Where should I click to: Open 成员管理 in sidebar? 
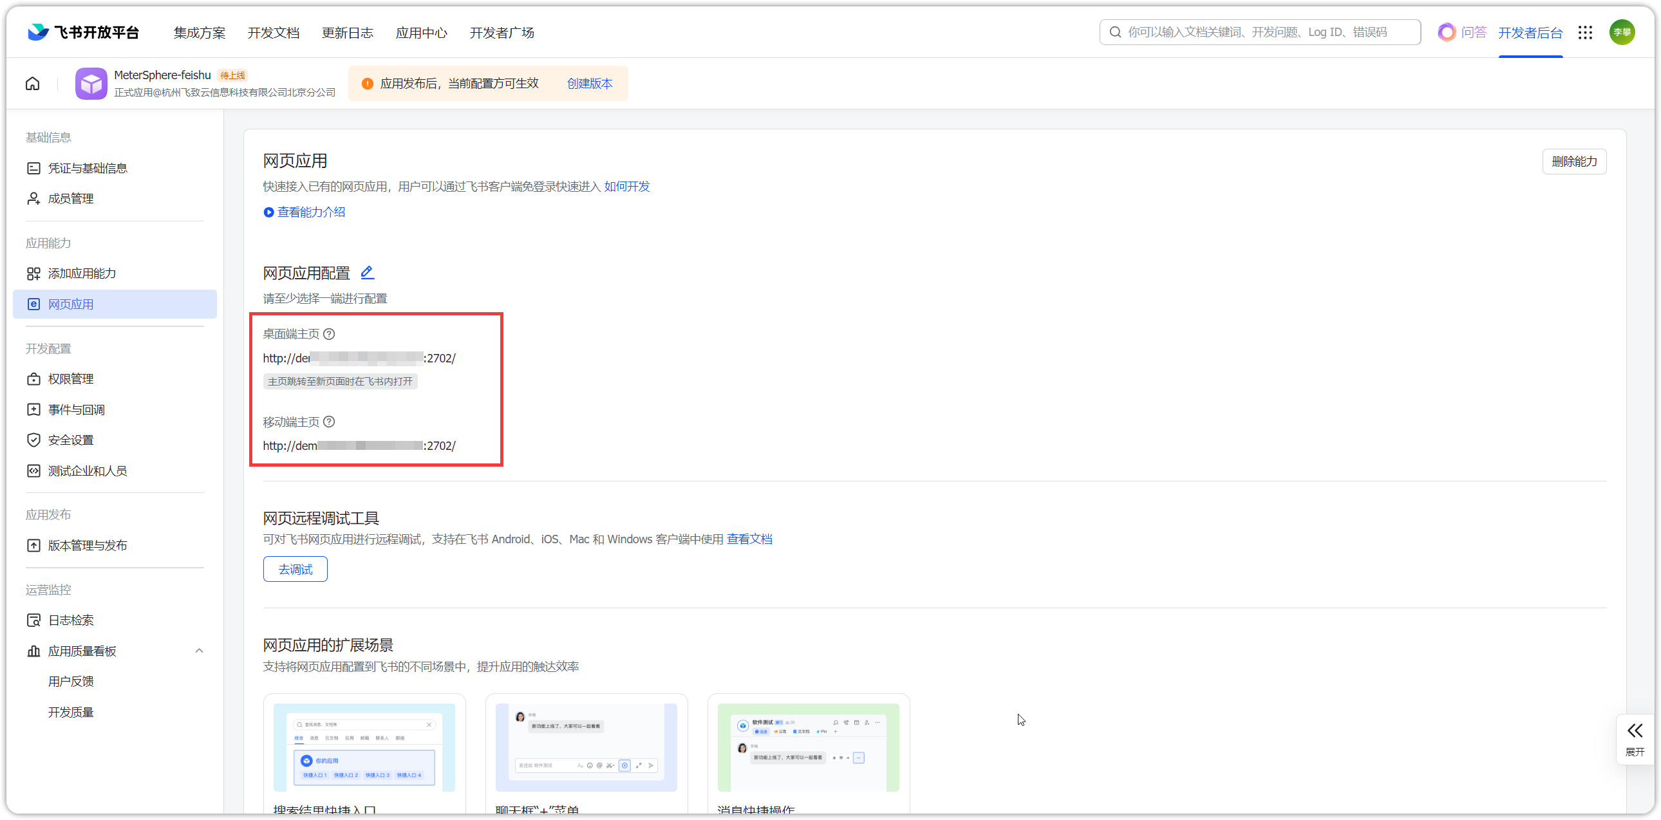(115, 198)
